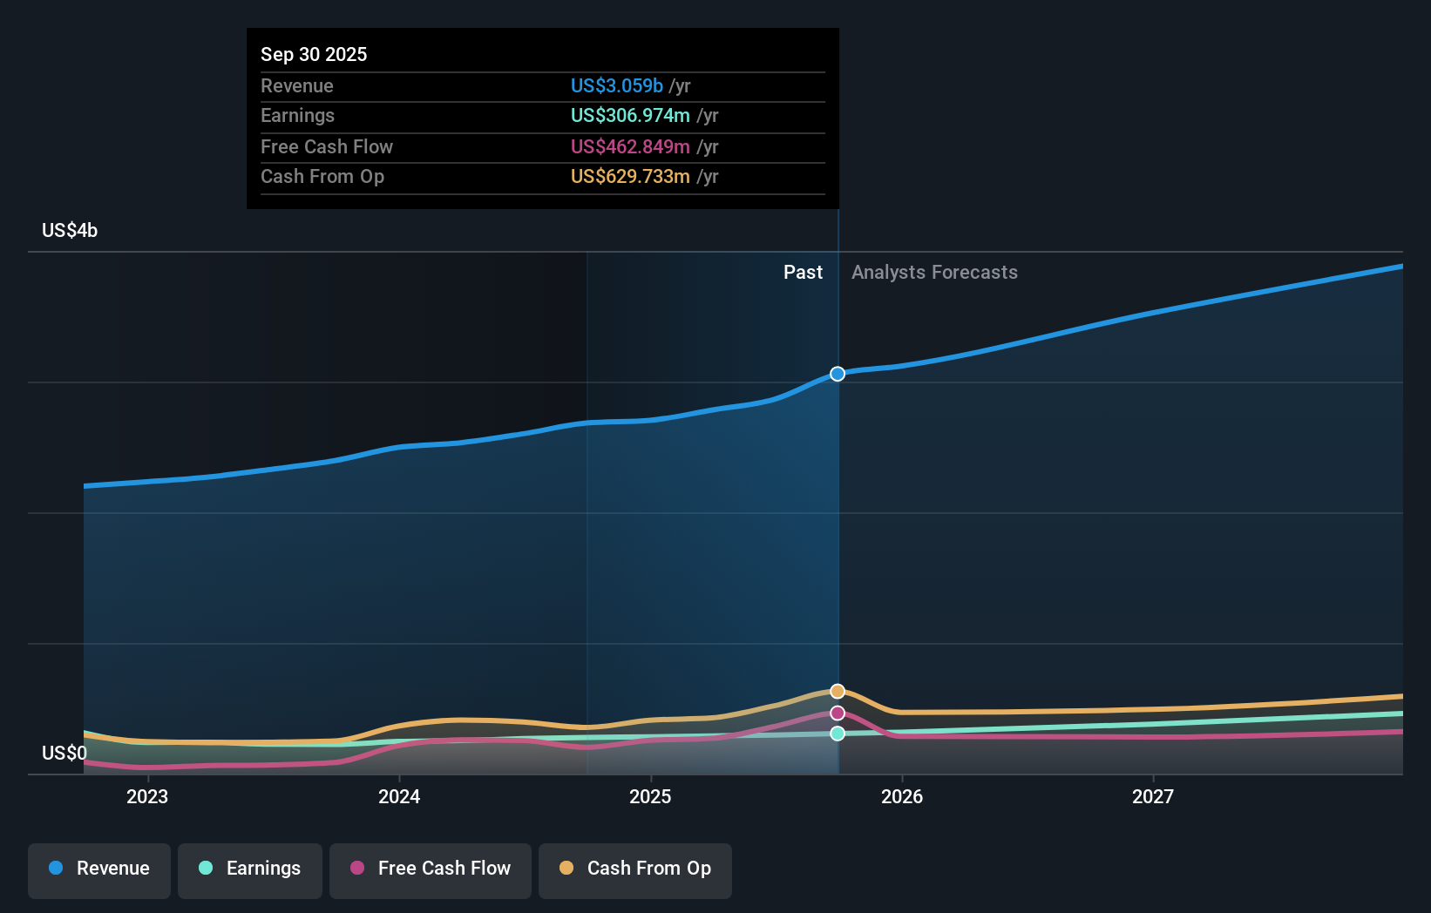The width and height of the screenshot is (1431, 913).
Task: Toggle the Revenue series visibility
Action: point(98,869)
